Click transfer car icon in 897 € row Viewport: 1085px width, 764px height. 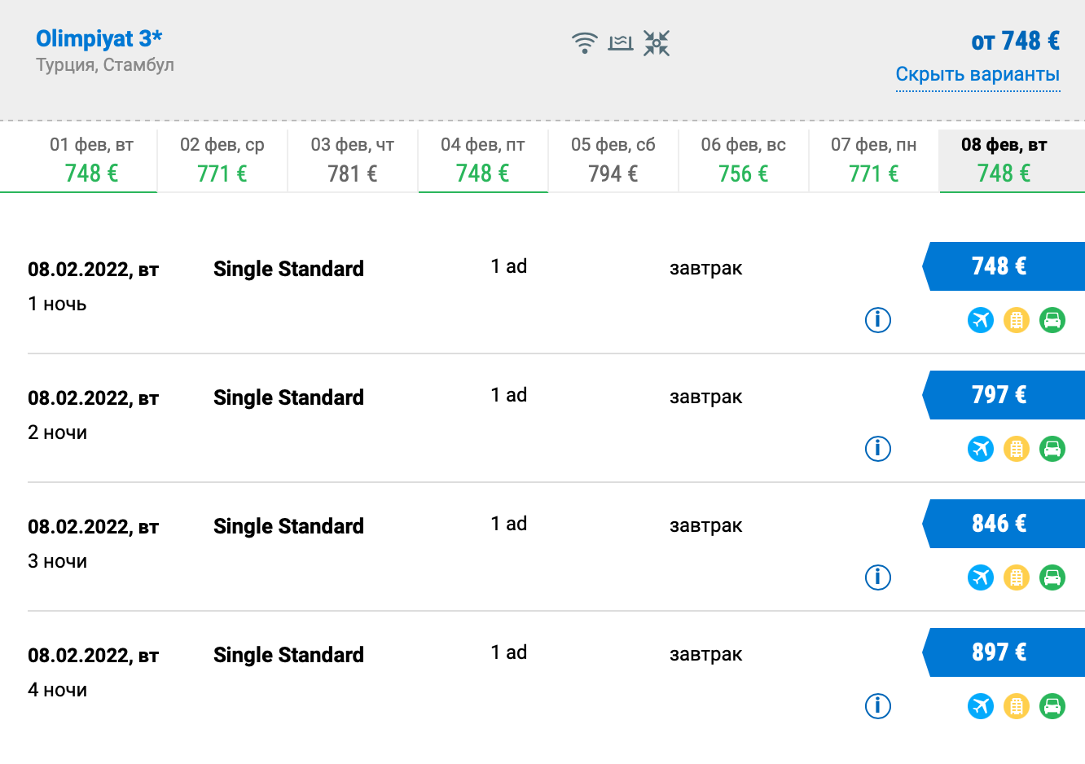click(x=1052, y=706)
